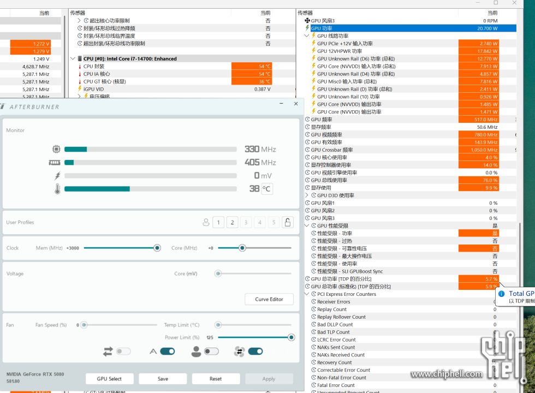Click the profile lock icon
The height and width of the screenshot is (393, 535).
[287, 222]
